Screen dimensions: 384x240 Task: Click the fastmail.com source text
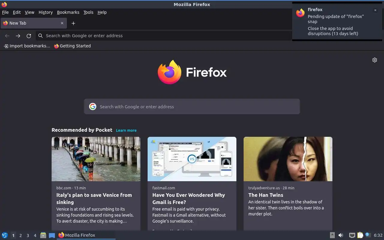164,188
